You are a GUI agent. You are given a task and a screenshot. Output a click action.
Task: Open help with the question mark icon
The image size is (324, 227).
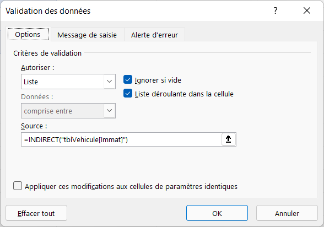tap(276, 10)
